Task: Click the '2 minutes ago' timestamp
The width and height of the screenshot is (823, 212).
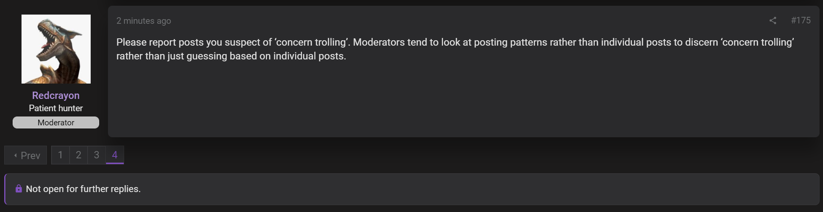Action: [144, 21]
